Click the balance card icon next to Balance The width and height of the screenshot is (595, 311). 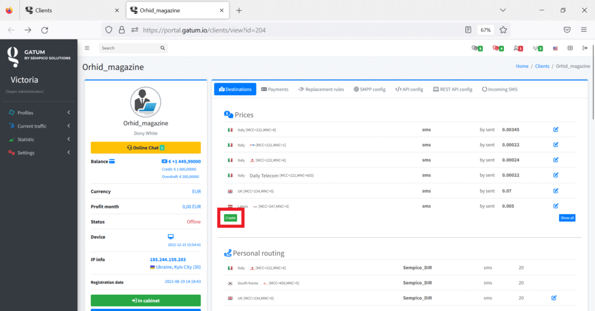coord(112,161)
